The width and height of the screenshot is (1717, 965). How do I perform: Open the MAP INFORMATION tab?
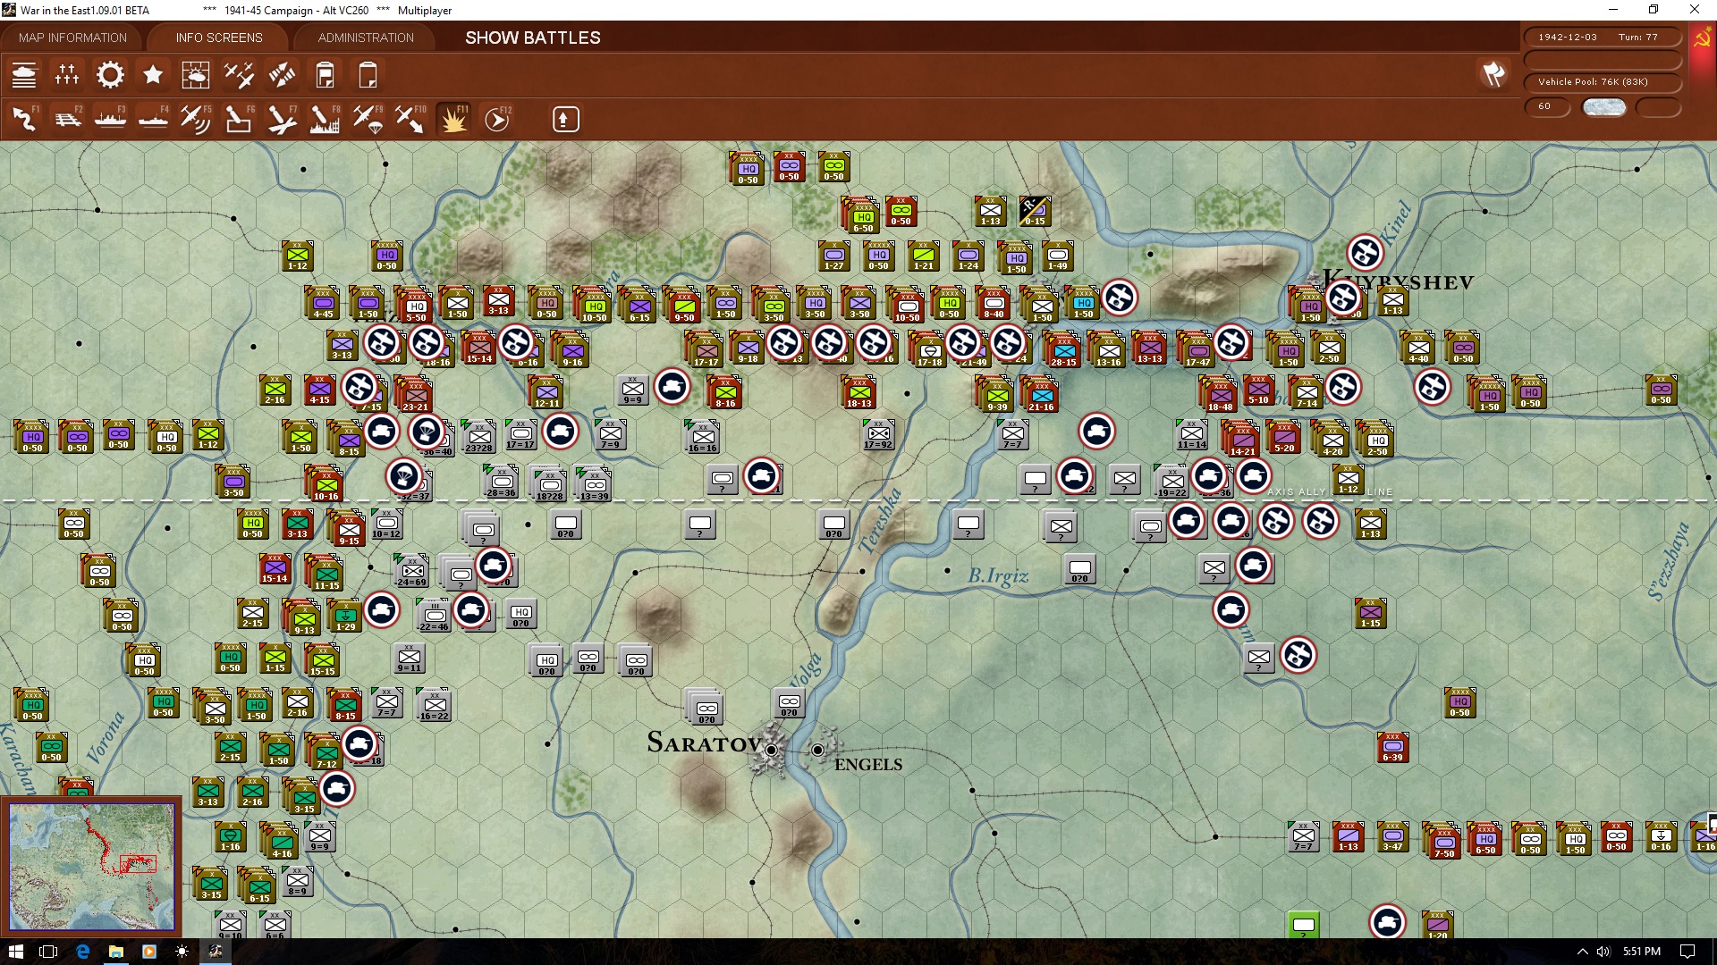(72, 38)
